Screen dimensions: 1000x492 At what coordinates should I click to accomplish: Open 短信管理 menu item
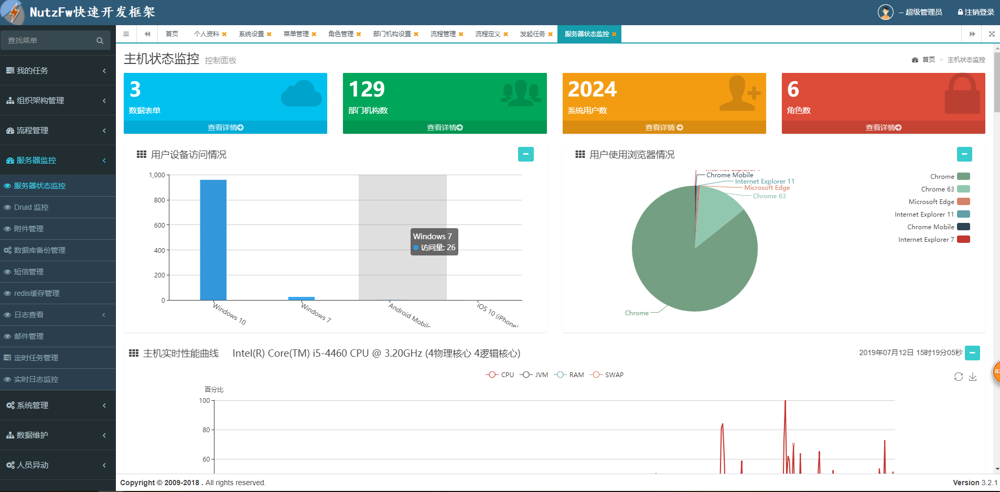click(58, 272)
